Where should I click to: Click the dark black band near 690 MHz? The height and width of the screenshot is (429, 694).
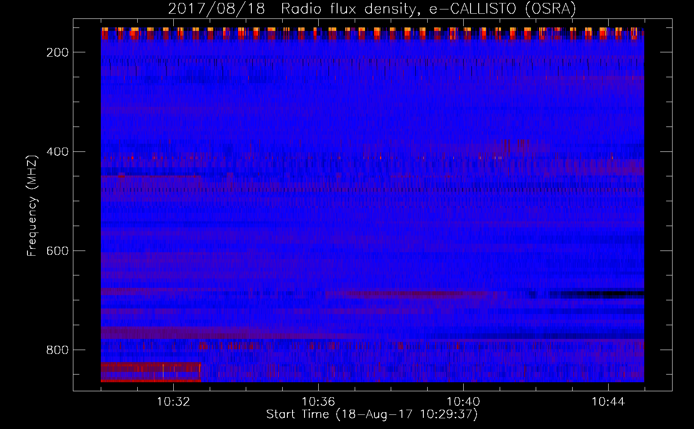(x=596, y=294)
